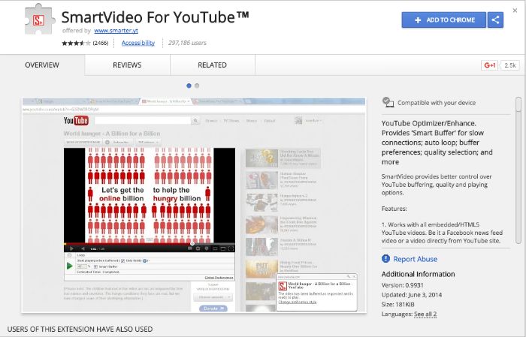Viewport: 526px width, 337px height.
Task: Click the Additional Information heading
Action: [x=419, y=274]
